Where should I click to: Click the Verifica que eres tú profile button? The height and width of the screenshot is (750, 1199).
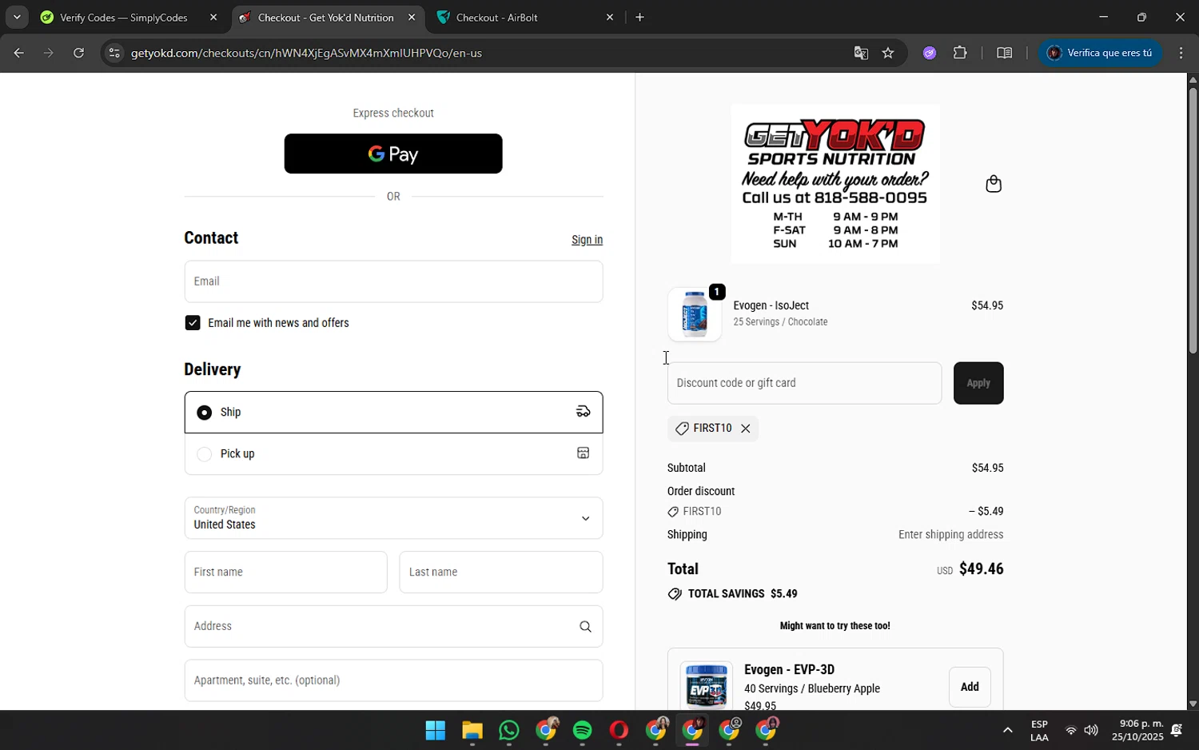click(1101, 53)
